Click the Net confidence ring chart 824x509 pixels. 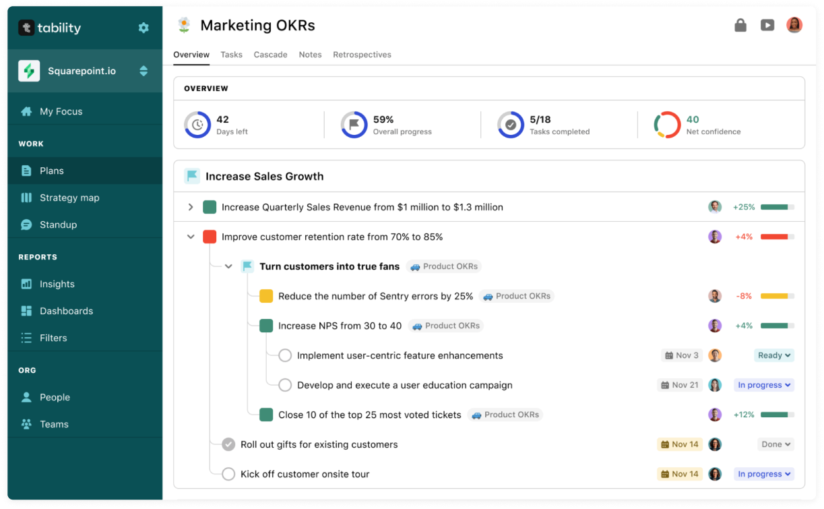click(x=667, y=125)
